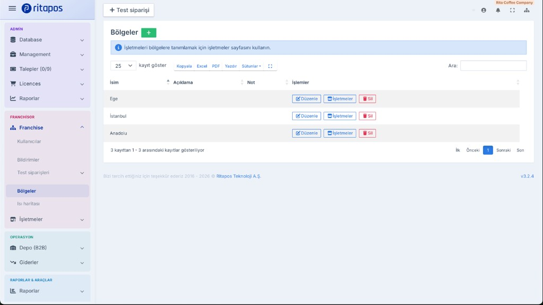Image resolution: width=543 pixels, height=305 pixels.
Task: Expand the admin Raporlar menu
Action: coord(47,98)
